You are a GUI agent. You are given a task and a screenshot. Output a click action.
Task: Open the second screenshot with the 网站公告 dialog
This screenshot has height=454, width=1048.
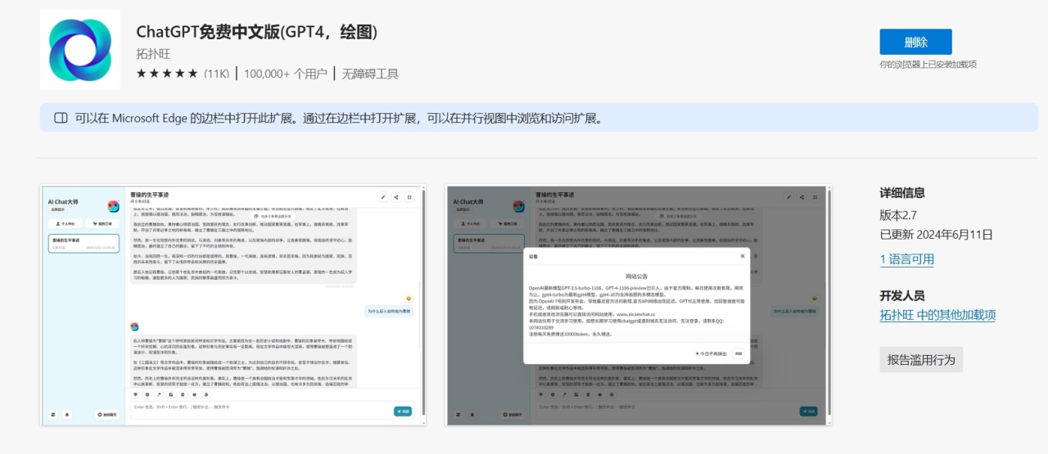[x=639, y=304]
